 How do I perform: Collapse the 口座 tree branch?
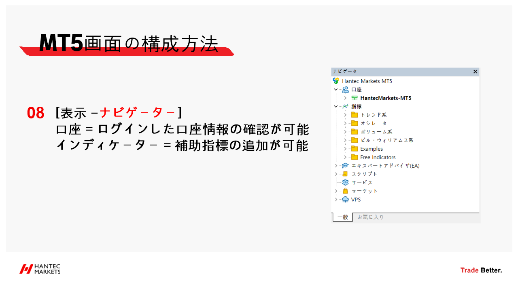tap(336, 89)
